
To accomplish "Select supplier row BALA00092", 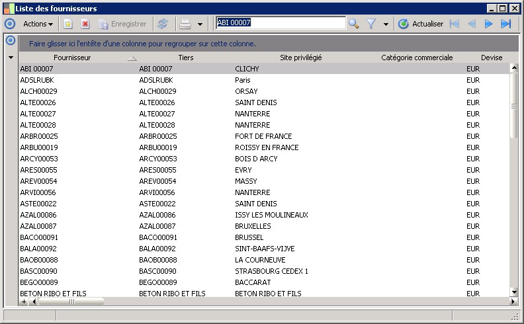I will click(265, 249).
